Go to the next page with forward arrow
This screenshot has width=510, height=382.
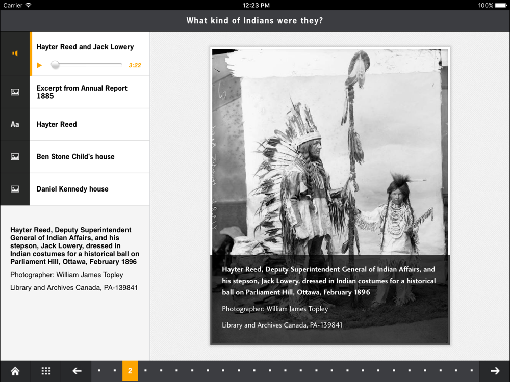click(495, 371)
